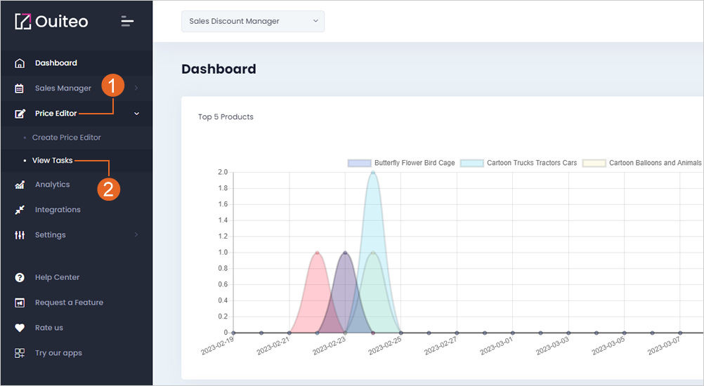Click the Price Editor pencil icon
704x386 pixels.
pyautogui.click(x=20, y=114)
